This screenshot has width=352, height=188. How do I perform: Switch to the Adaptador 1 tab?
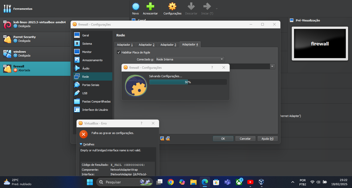[125, 45]
